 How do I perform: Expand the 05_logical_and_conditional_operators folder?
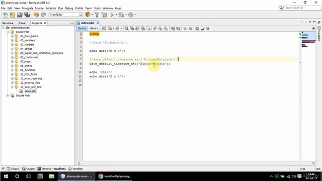coord(12,53)
